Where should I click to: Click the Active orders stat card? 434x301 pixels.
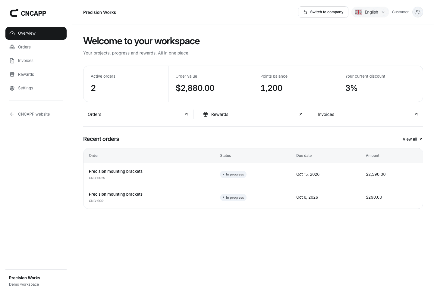(x=126, y=84)
